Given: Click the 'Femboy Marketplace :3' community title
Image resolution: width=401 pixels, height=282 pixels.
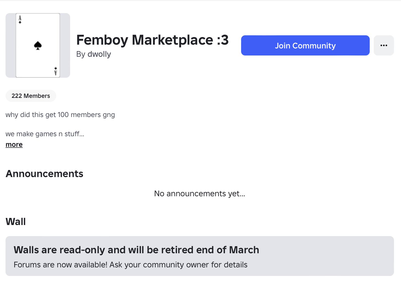Looking at the screenshot, I should (x=152, y=40).
